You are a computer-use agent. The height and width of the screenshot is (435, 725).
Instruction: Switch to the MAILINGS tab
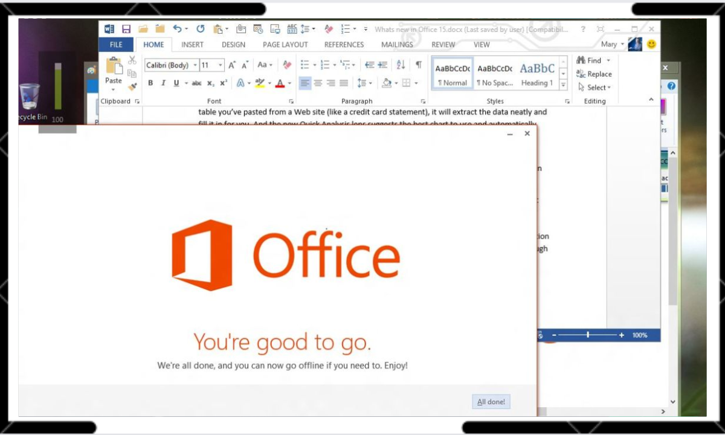point(397,45)
